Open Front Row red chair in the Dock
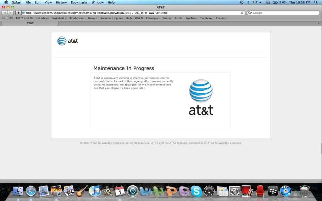The width and height of the screenshot is (322, 201). [x=260, y=191]
